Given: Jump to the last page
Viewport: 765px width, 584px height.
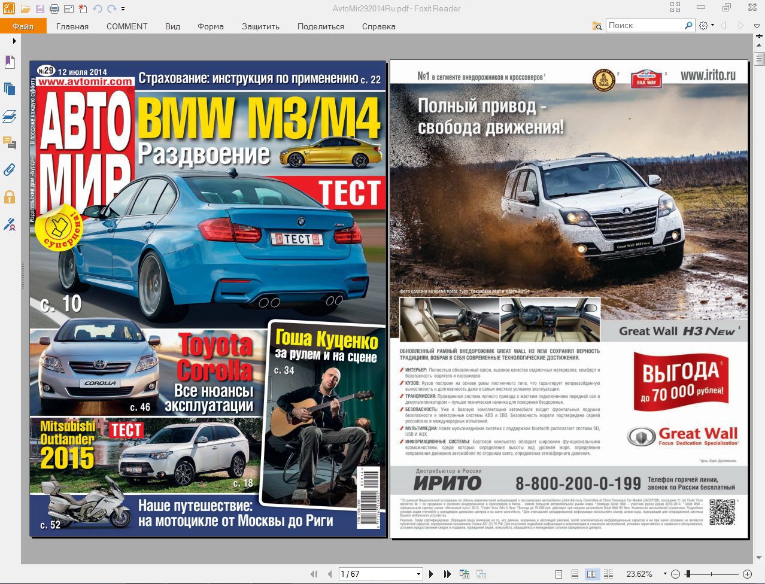Looking at the screenshot, I should (447, 574).
